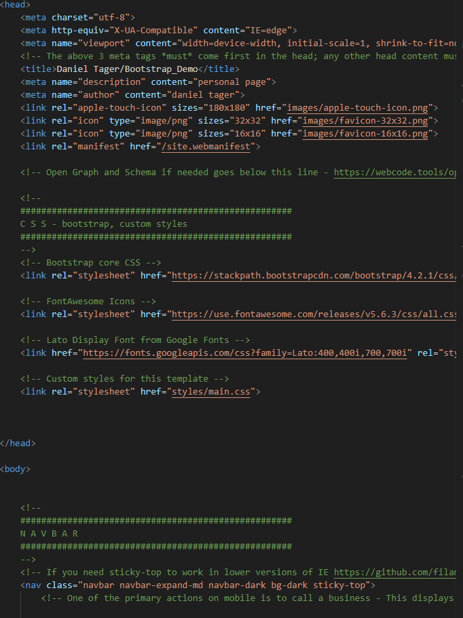Click the N A V B A R comment heading
Viewport: 463px width, 618px height.
(50, 534)
